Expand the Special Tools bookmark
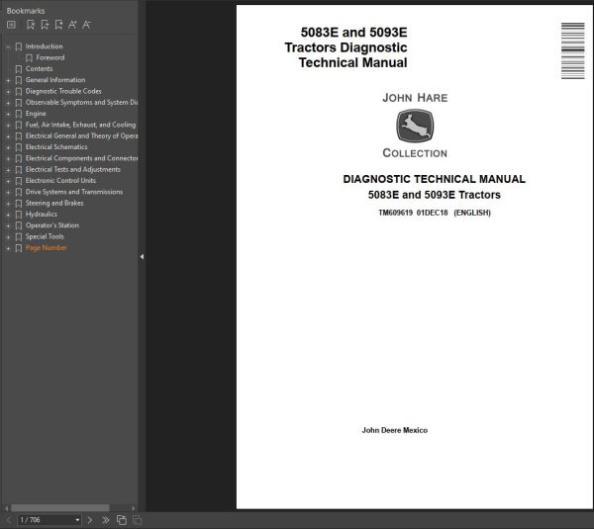The image size is (594, 529). pyautogui.click(x=8, y=237)
